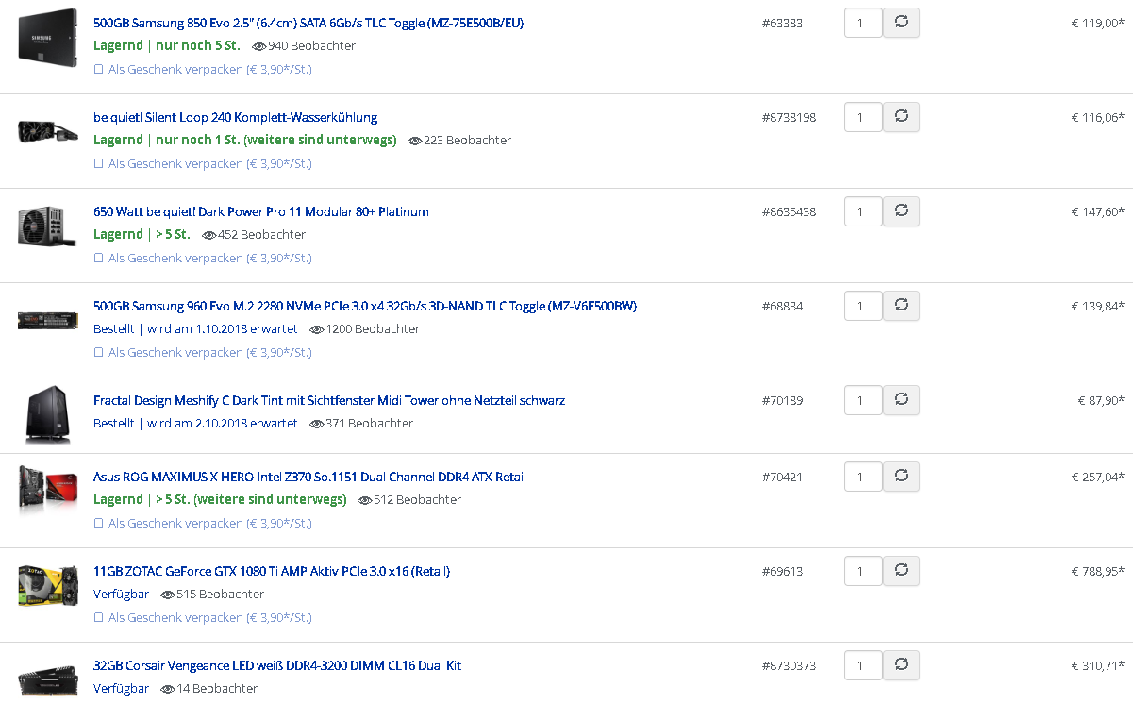Click the ZOTAC GTX 1080 Ti thumbnail

click(x=47, y=585)
